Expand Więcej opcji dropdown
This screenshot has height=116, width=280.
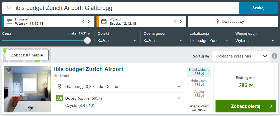tap(255, 41)
